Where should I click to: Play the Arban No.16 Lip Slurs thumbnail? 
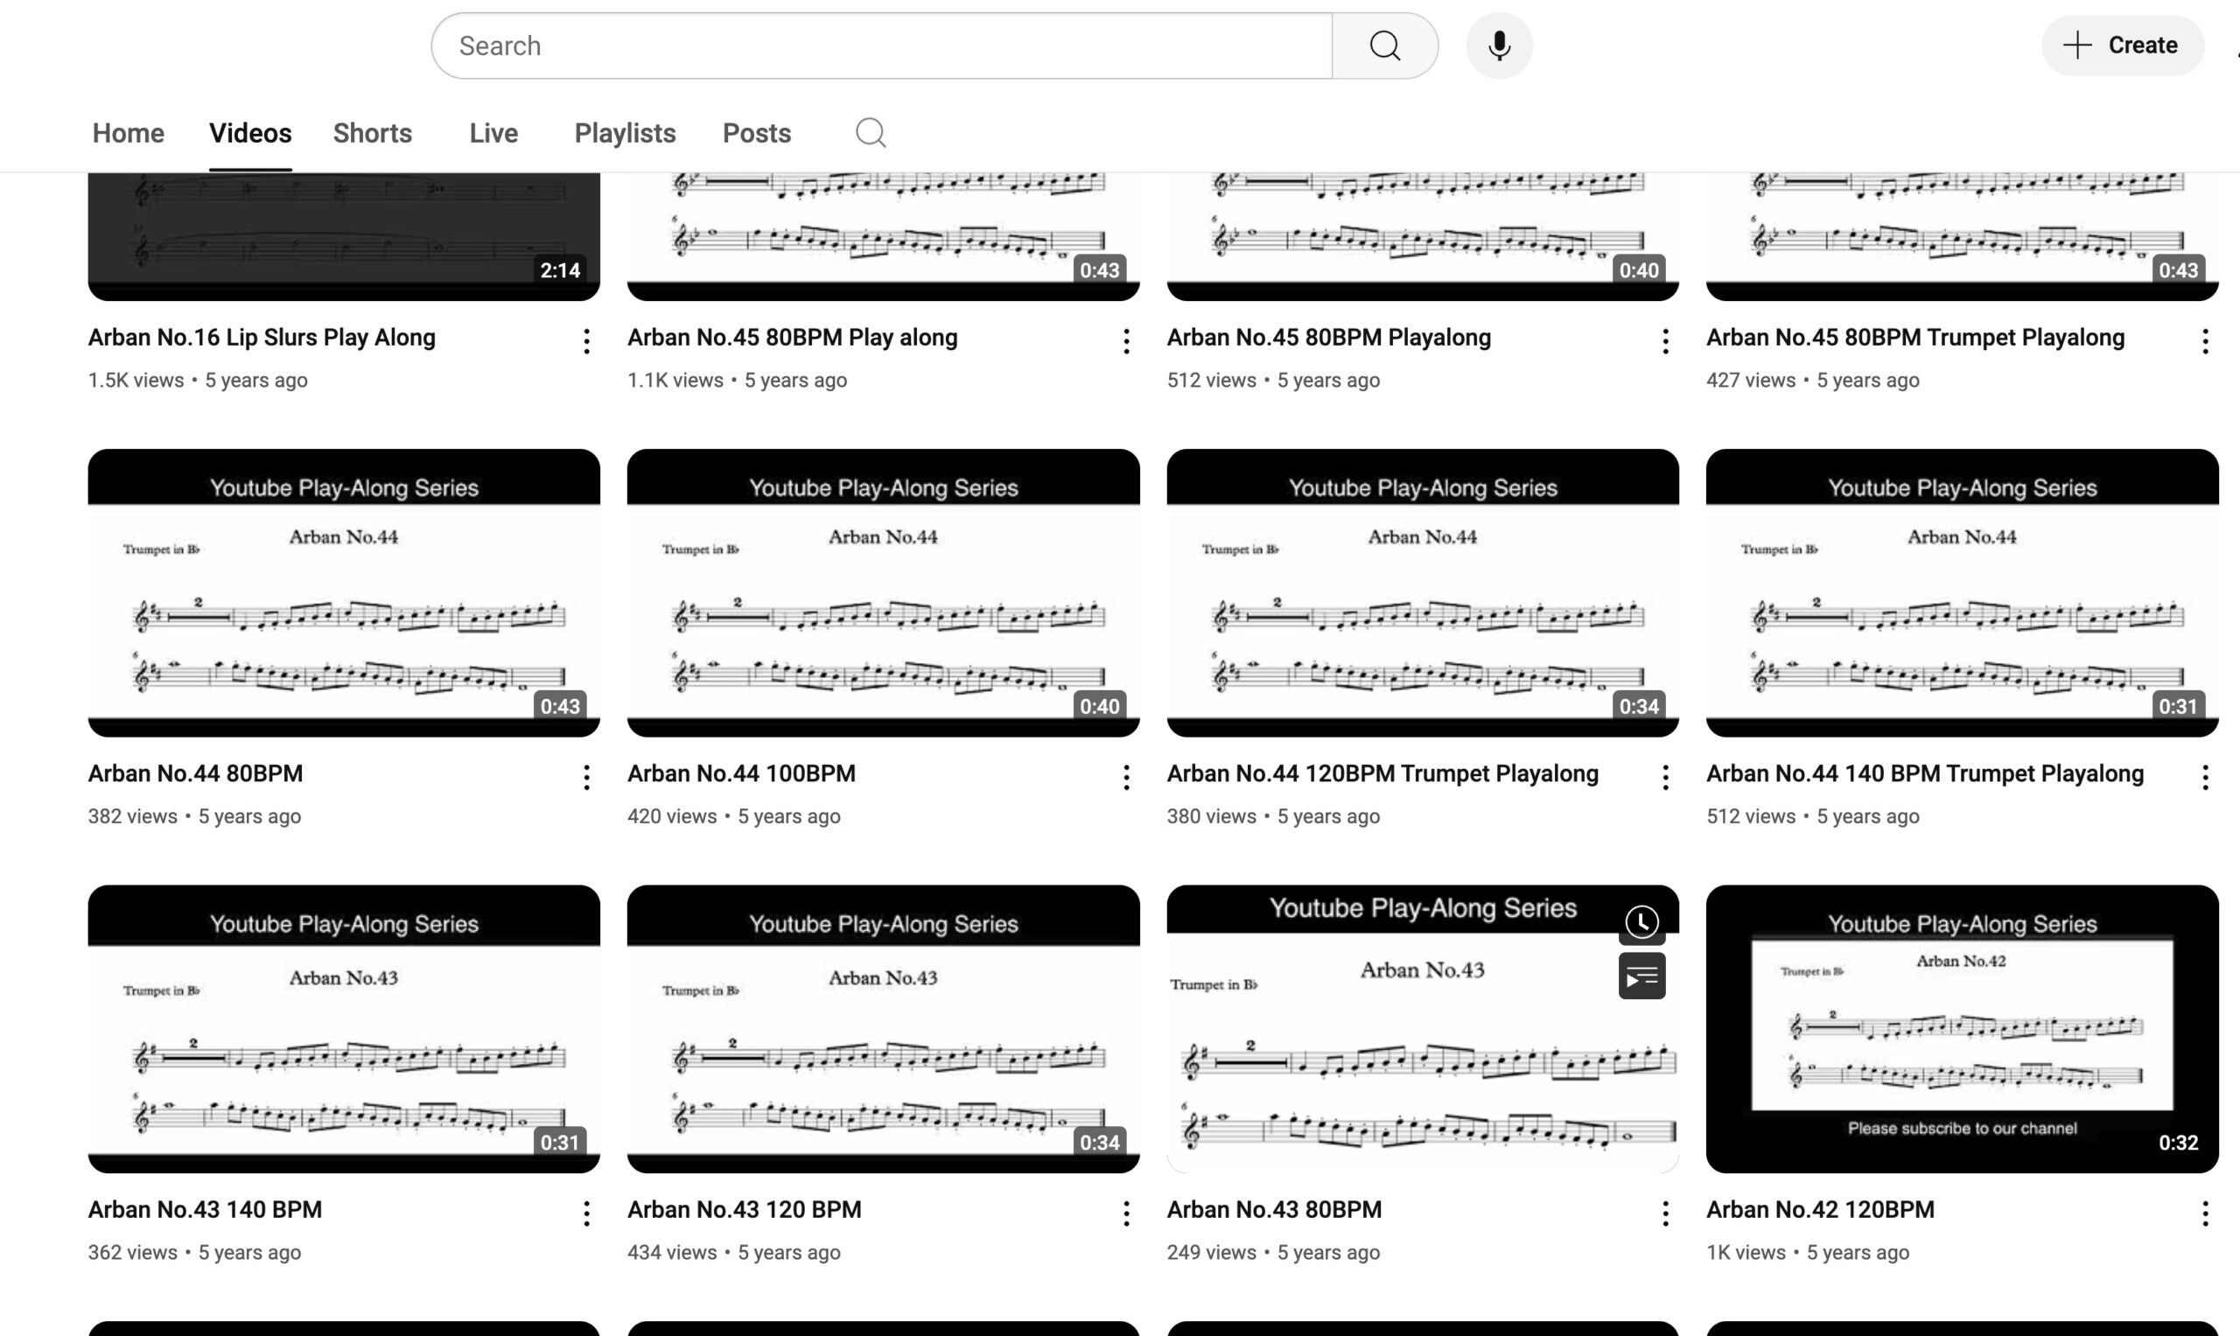click(x=344, y=236)
